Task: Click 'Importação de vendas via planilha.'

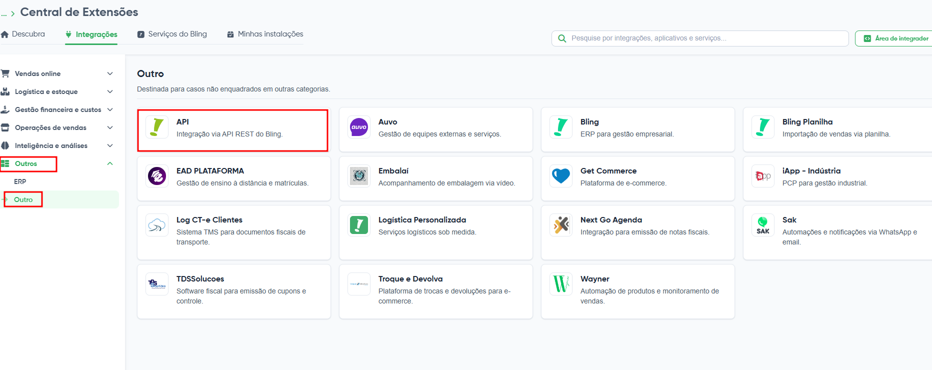Action: [x=836, y=134]
